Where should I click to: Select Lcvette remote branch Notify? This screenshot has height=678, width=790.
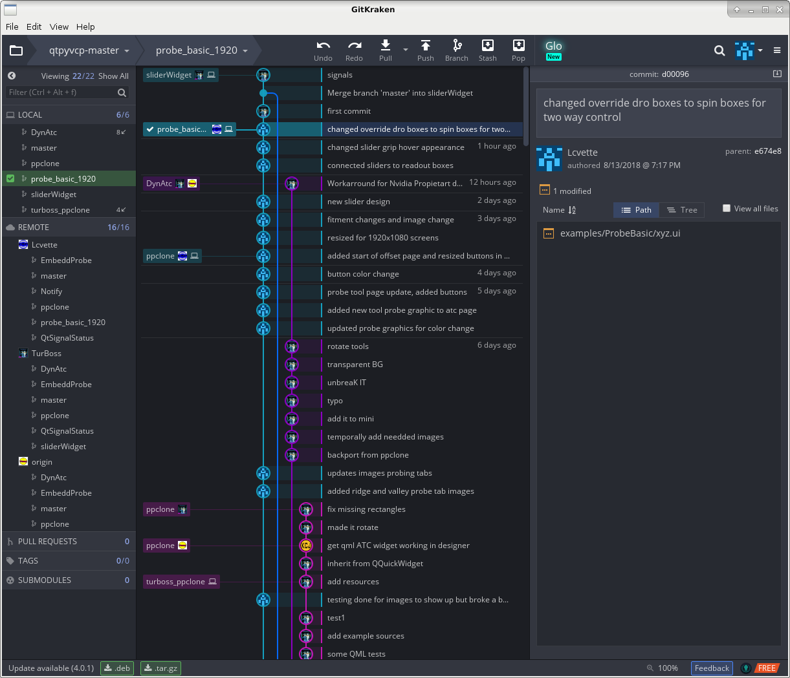pyautogui.click(x=52, y=291)
